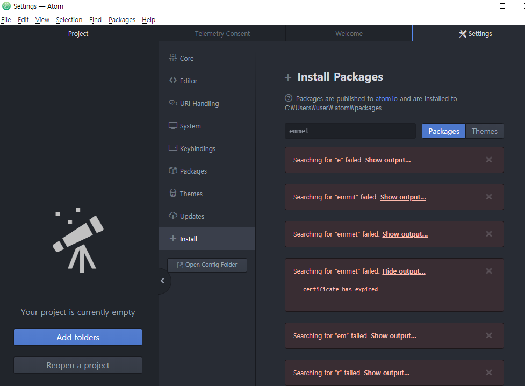525x386 pixels.
Task: Click the plus icon beside Install in sidebar
Action: (173, 238)
